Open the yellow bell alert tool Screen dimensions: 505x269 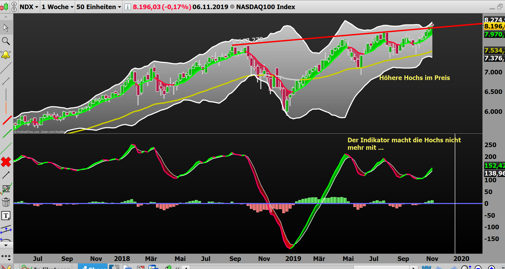pos(6,55)
